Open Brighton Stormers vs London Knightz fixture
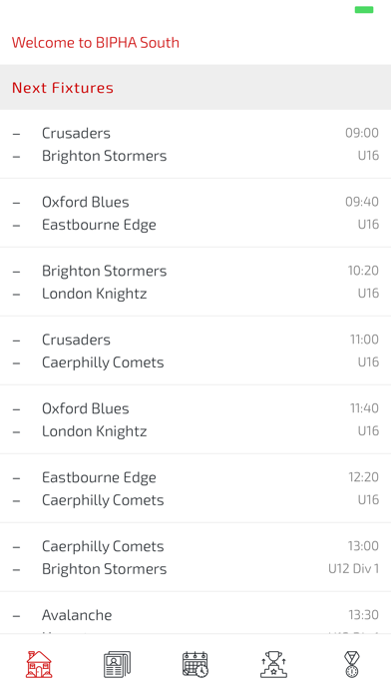 (x=195, y=282)
